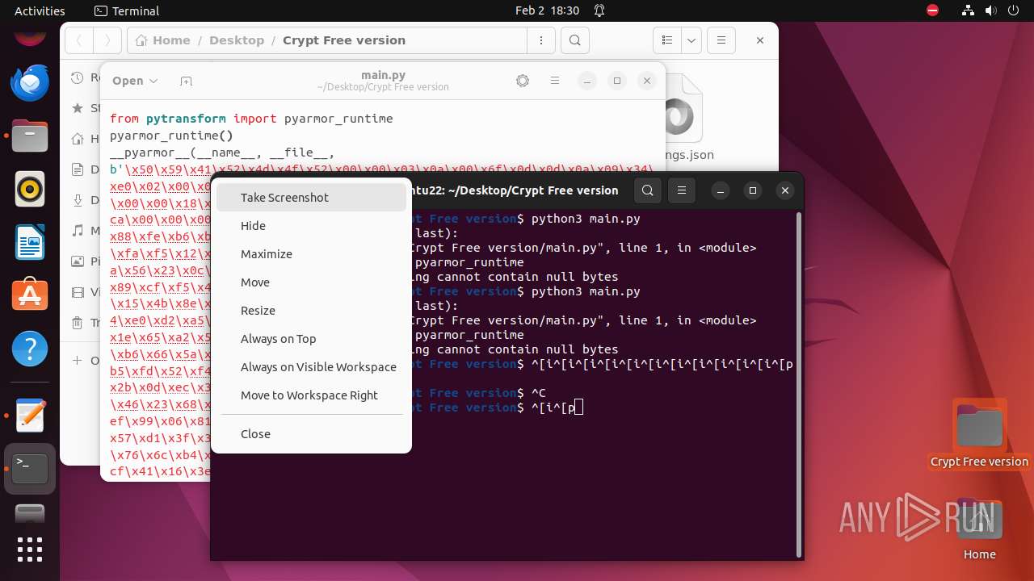The image size is (1034, 581).
Task: Click the red do-not-disturb indicator icon
Action: 933,10
